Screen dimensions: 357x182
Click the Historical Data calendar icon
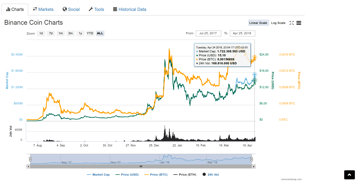coord(115,9)
